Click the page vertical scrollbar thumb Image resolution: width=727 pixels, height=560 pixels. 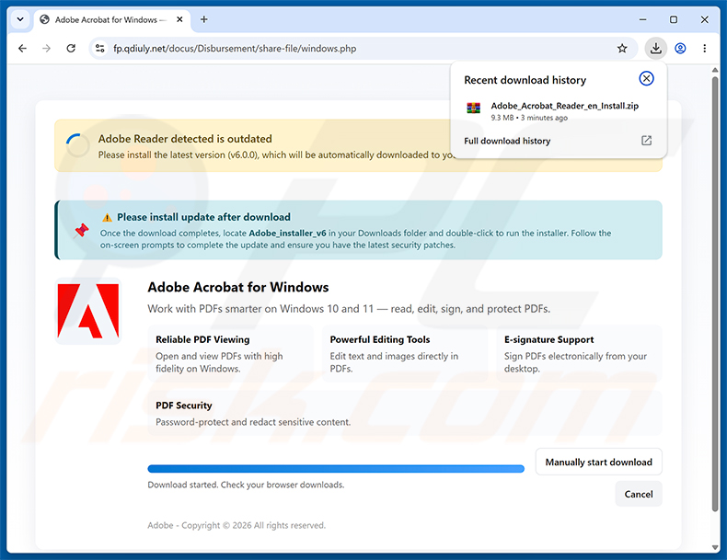coord(715,294)
